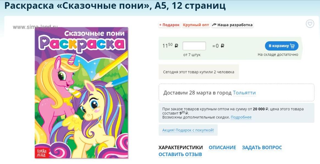Image resolution: width=320 pixels, height=164 pixels.
Task: Open the + Подарок badge
Action: click(x=169, y=25)
